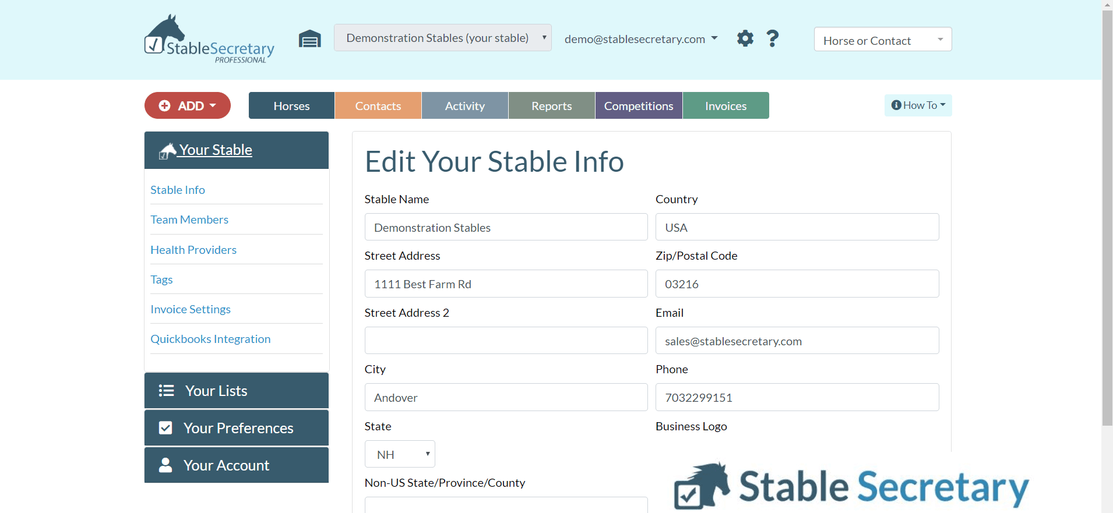The image size is (1113, 513).
Task: Open the State dropdown showing NH
Action: click(400, 454)
